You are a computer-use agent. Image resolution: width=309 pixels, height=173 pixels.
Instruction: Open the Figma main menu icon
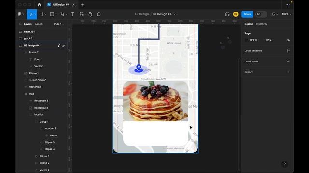(x=20, y=14)
